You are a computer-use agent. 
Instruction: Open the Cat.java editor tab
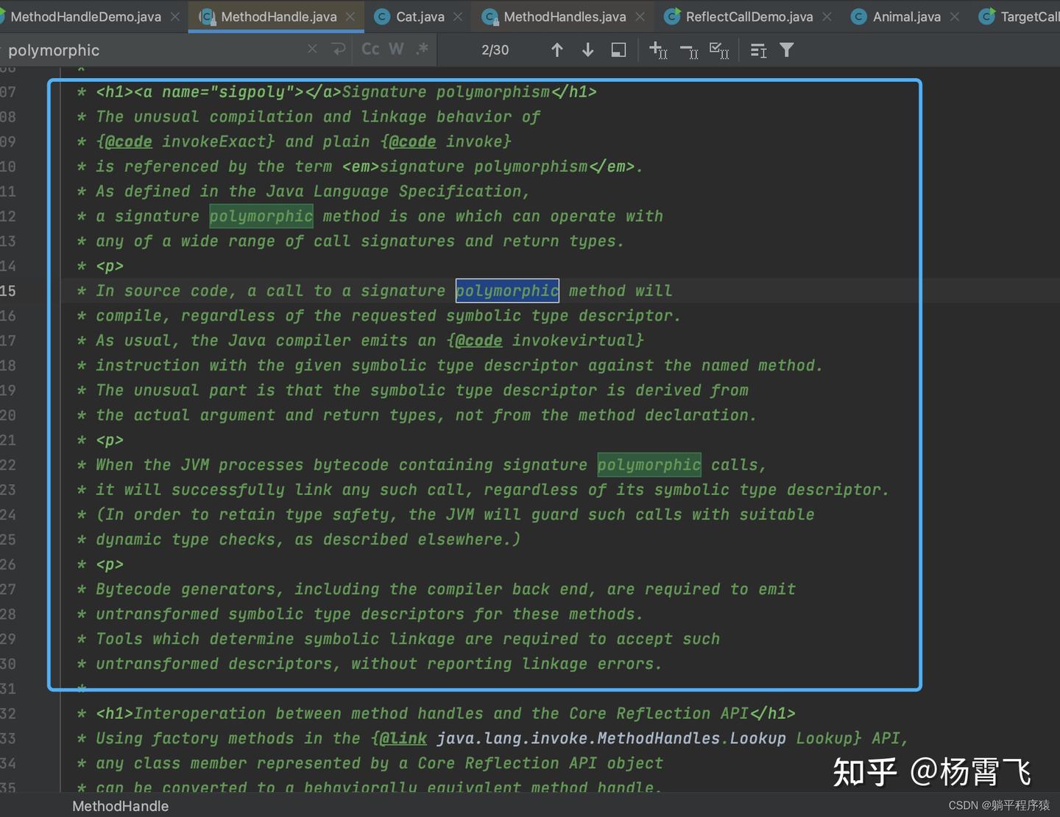[420, 16]
